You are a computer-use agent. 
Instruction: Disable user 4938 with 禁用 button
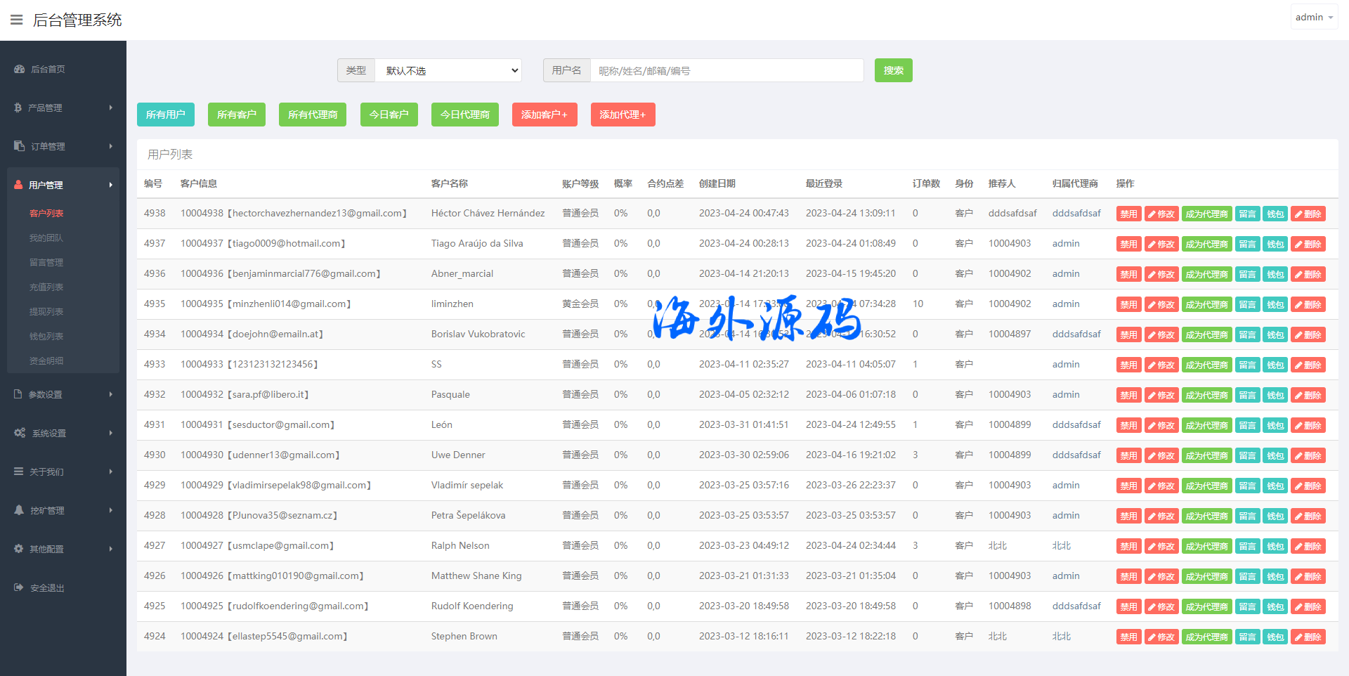1128,214
